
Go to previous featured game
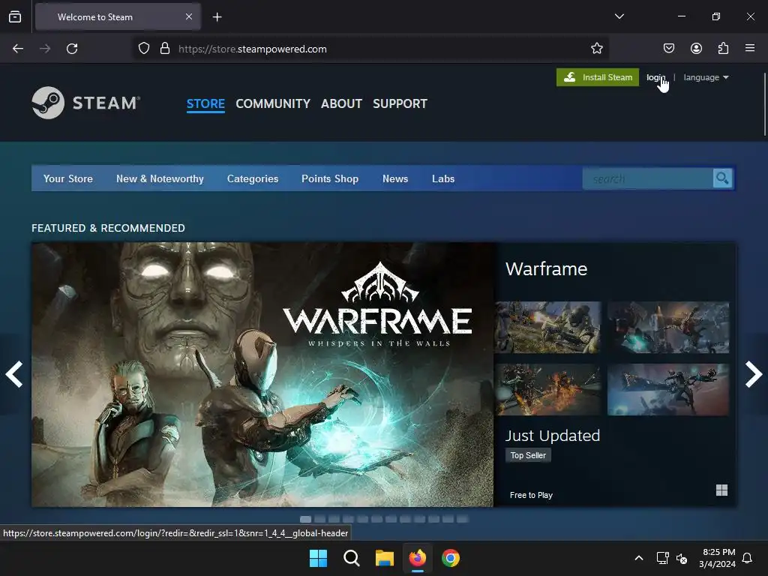tap(14, 374)
